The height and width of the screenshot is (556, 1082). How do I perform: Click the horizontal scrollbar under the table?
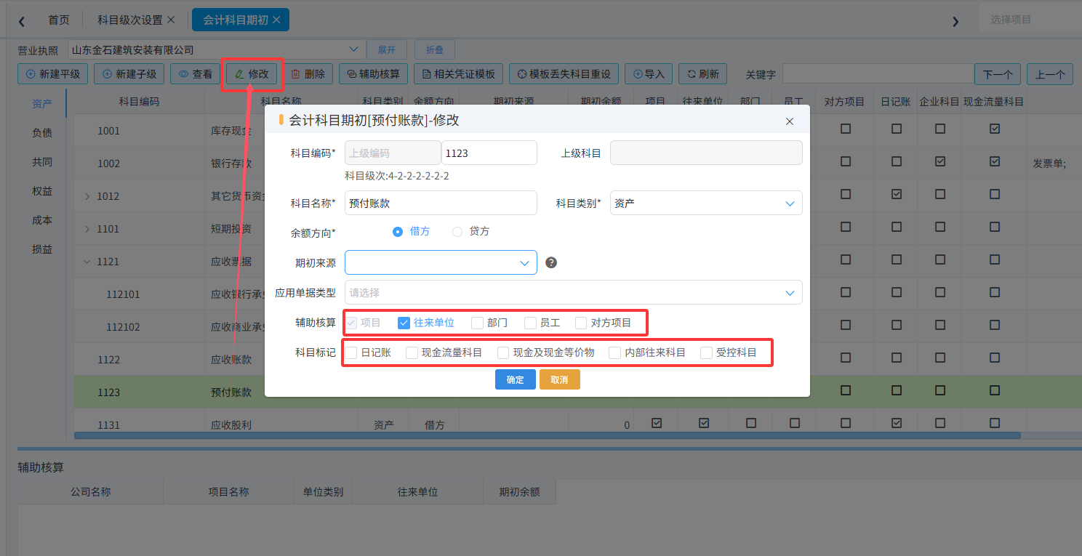tap(547, 435)
